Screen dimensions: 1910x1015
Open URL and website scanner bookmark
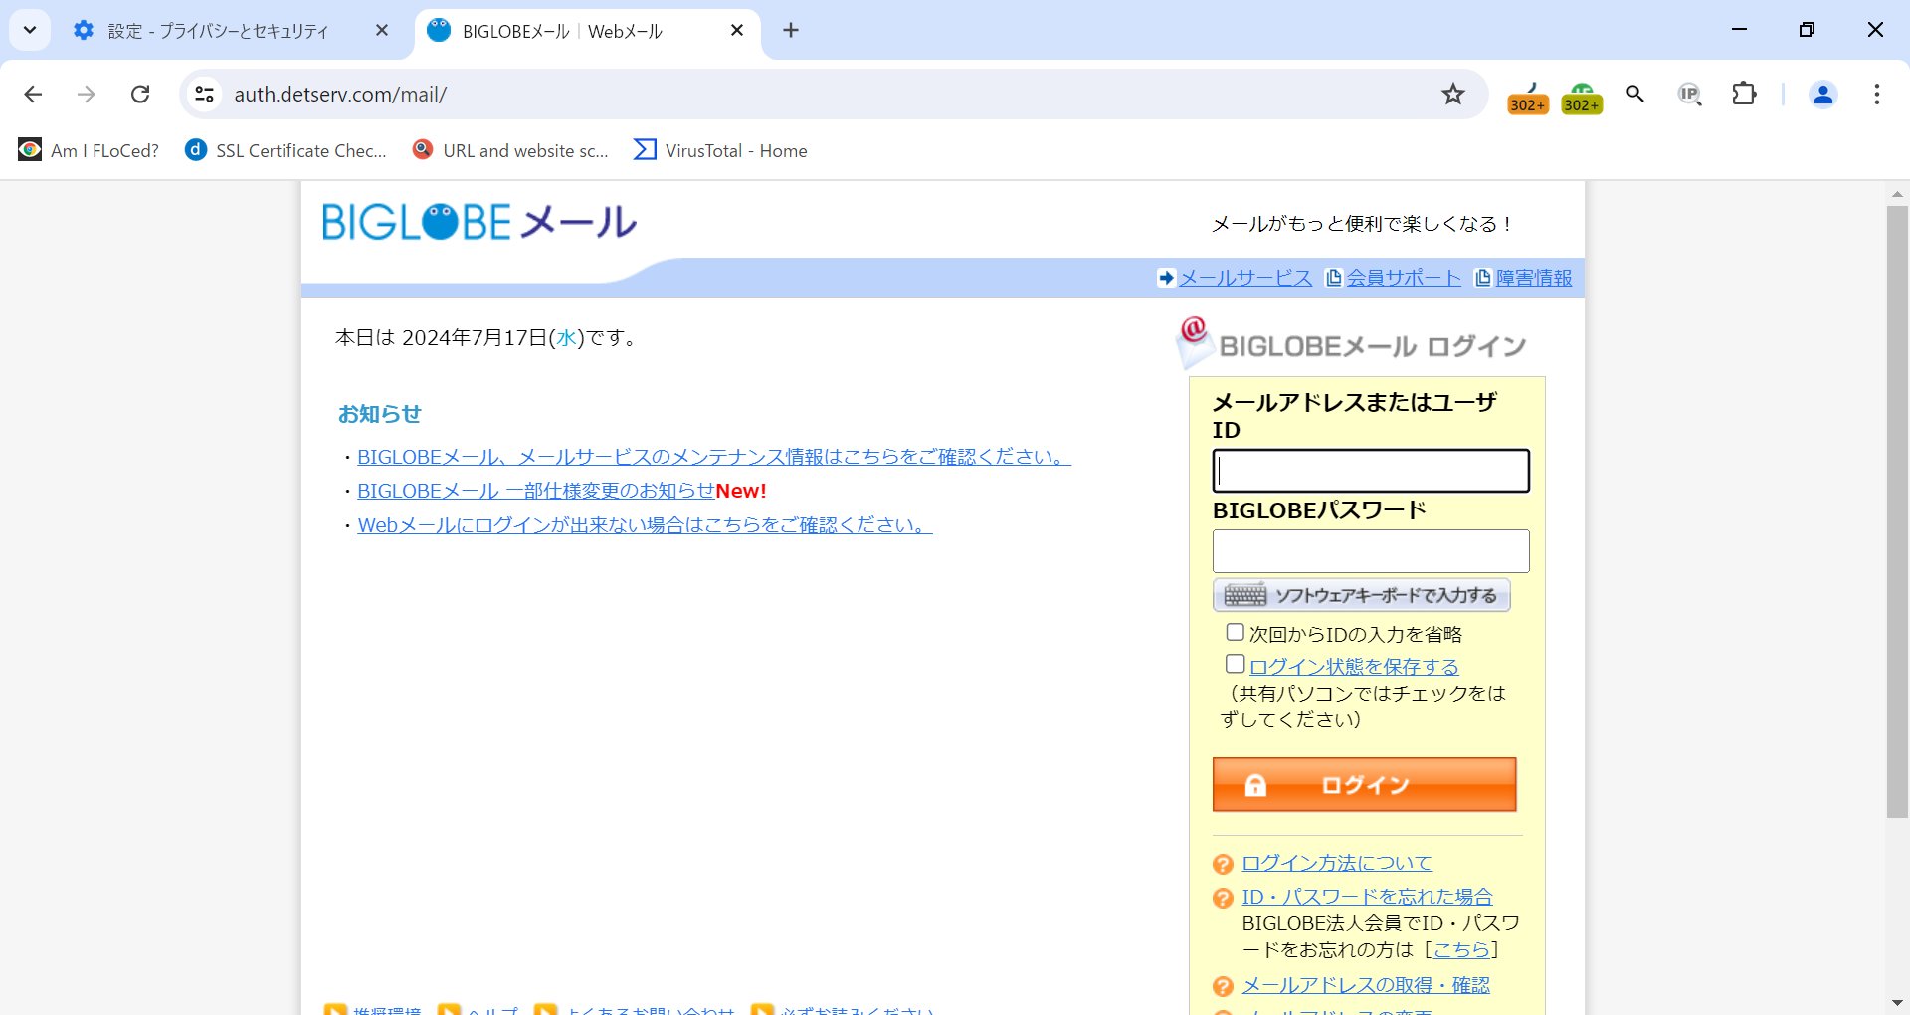click(510, 150)
